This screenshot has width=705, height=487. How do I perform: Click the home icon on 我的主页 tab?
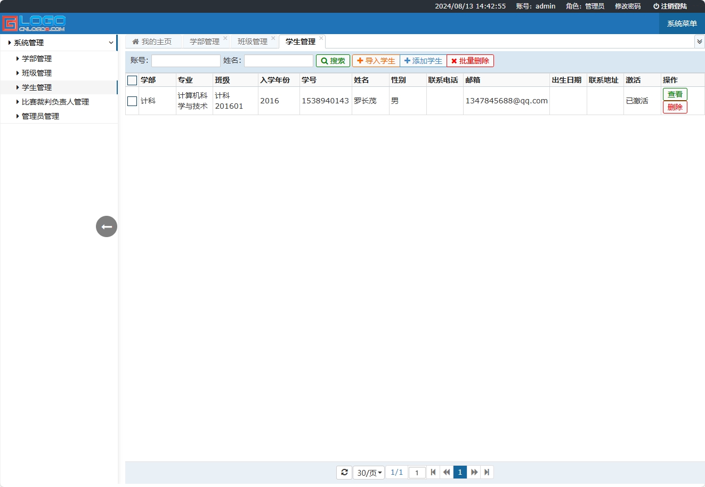coord(135,41)
